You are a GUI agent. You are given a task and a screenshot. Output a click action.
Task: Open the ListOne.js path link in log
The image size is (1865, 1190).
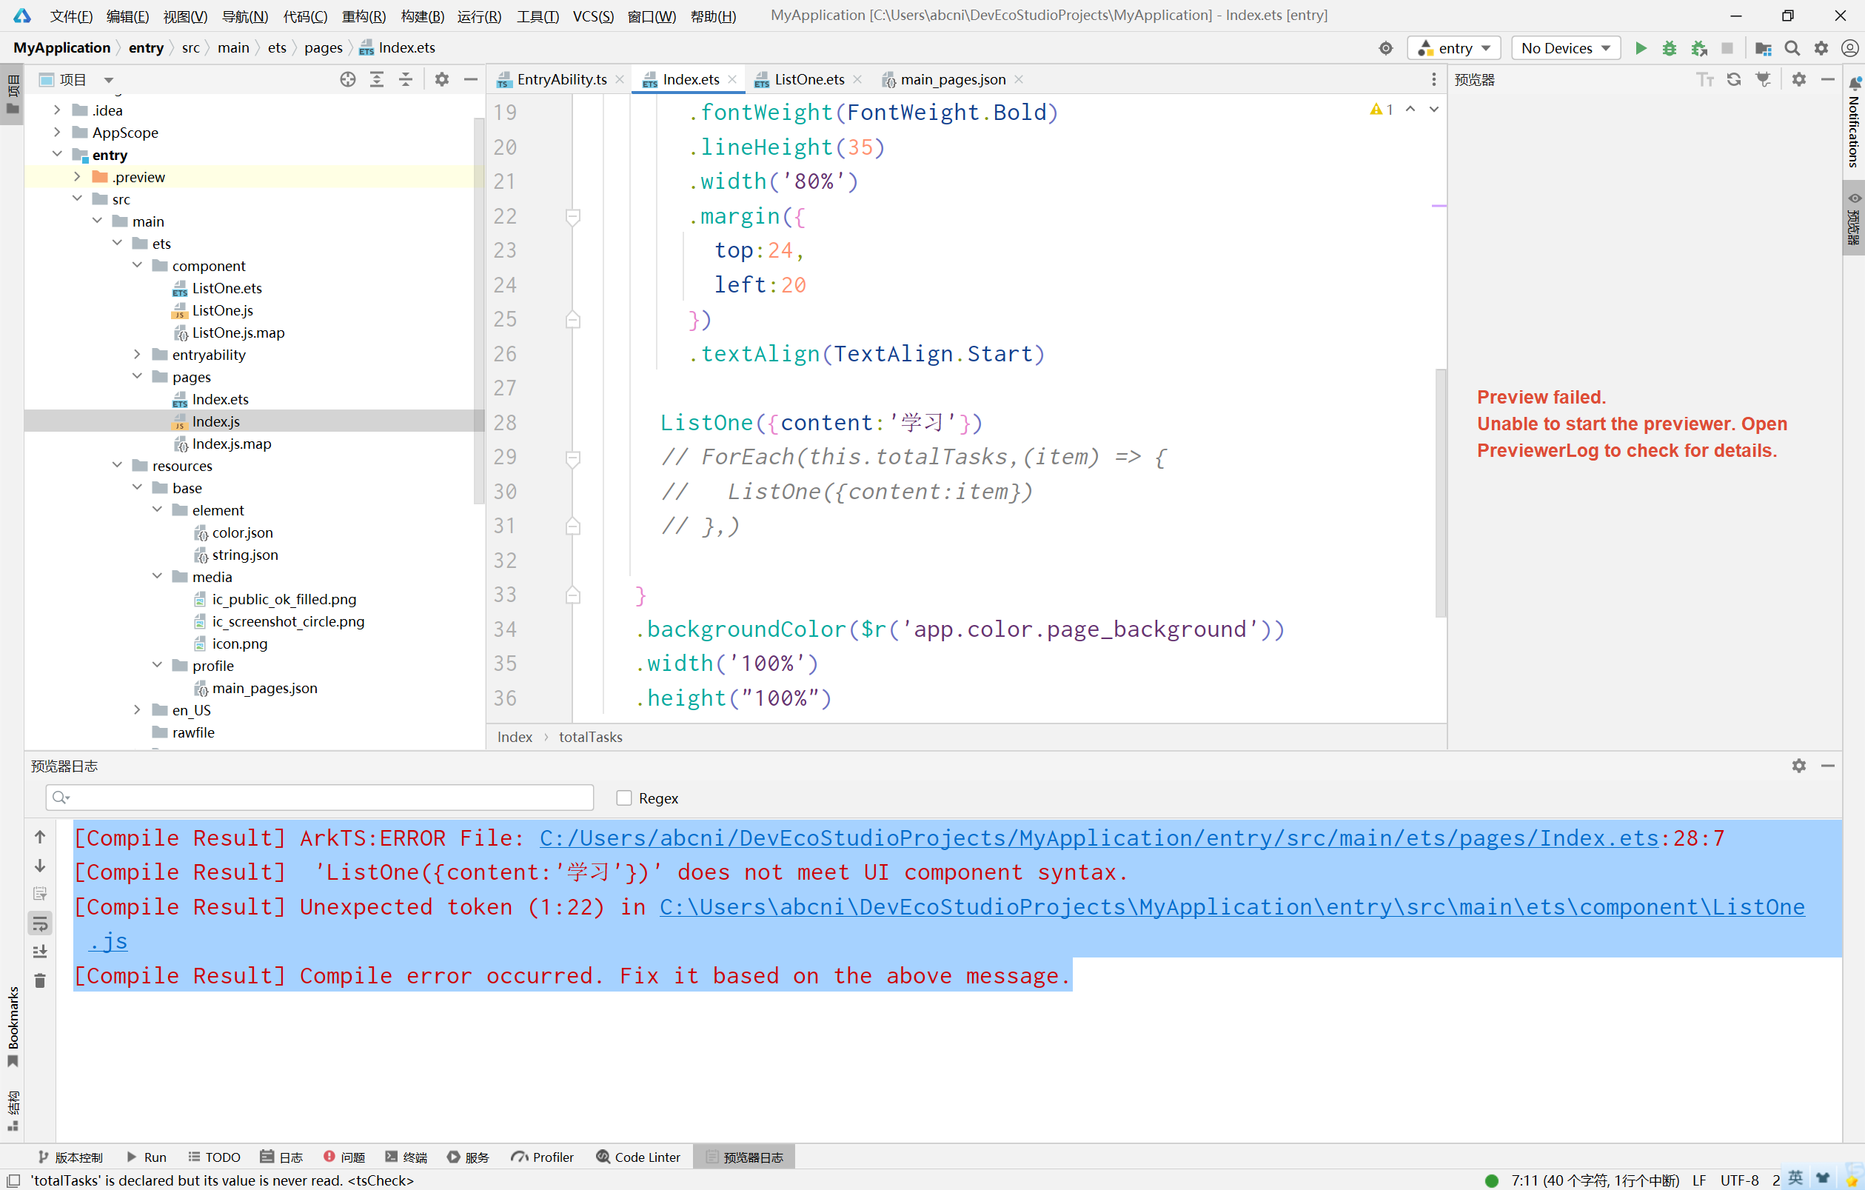tap(1231, 906)
